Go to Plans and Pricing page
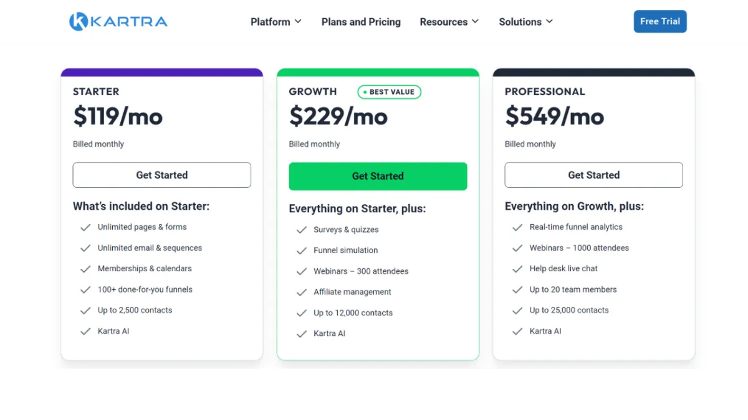Viewport: 748px width, 420px height. 361,22
